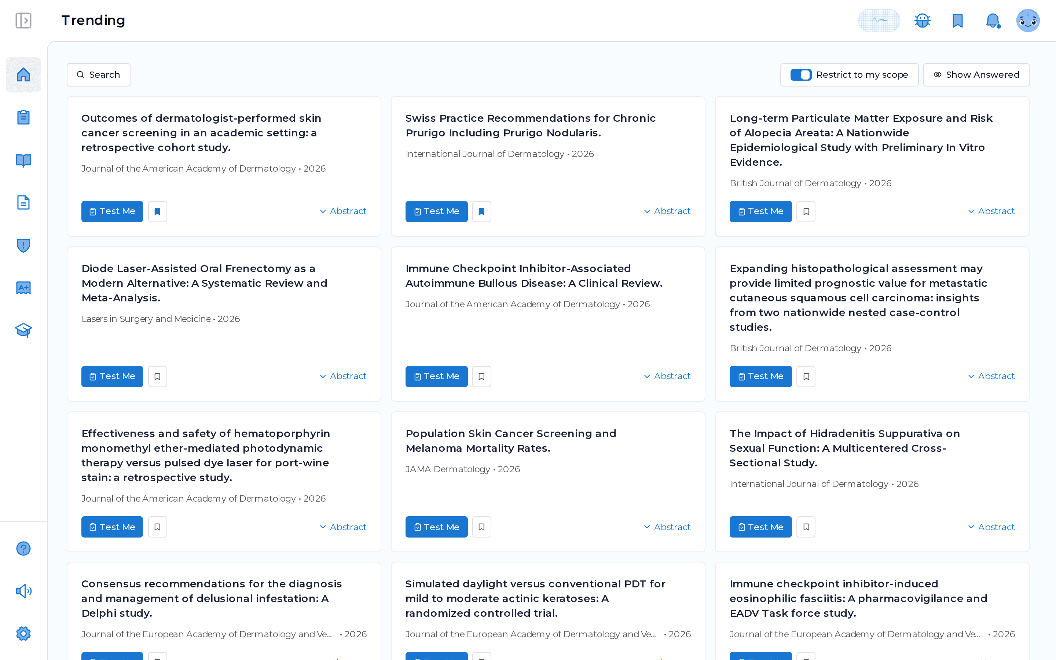Toggle the Restrict to my scope switch
Viewport: 1056px width, 660px height.
801,75
